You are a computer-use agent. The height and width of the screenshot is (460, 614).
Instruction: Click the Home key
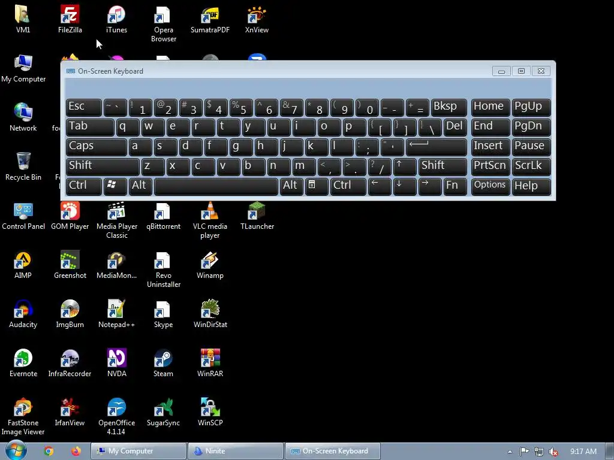pyautogui.click(x=490, y=107)
